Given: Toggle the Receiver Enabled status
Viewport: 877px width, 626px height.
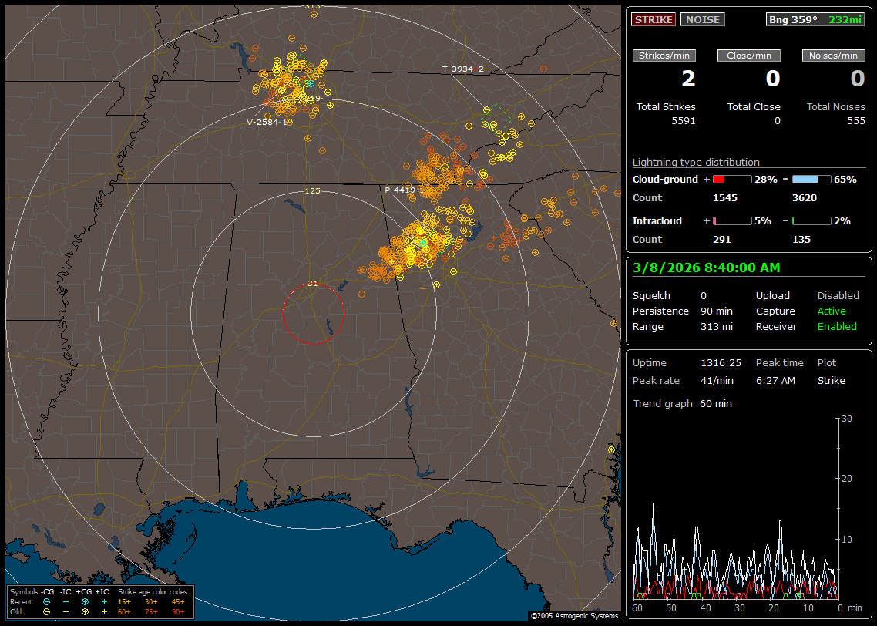Looking at the screenshot, I should (836, 326).
